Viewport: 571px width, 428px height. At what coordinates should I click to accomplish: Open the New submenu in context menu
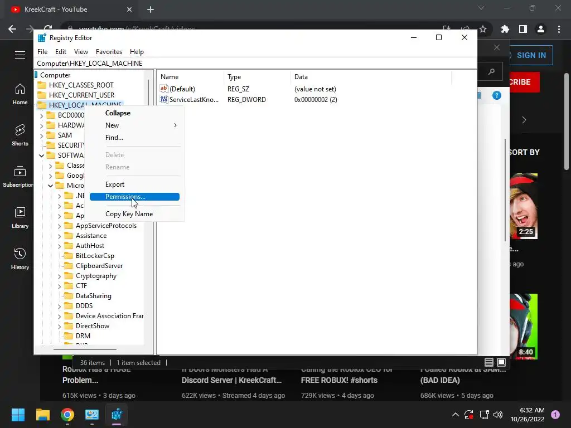tap(134, 125)
